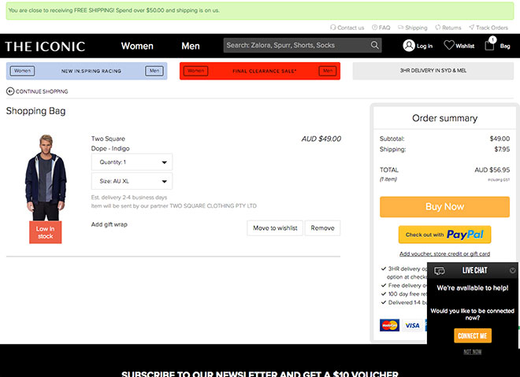The width and height of the screenshot is (520, 377).
Task: Click the Log In user icon
Action: click(x=409, y=46)
